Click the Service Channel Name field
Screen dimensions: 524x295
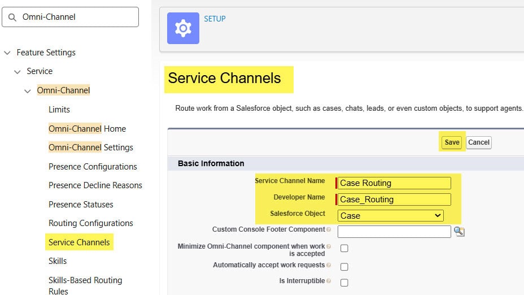coord(394,183)
